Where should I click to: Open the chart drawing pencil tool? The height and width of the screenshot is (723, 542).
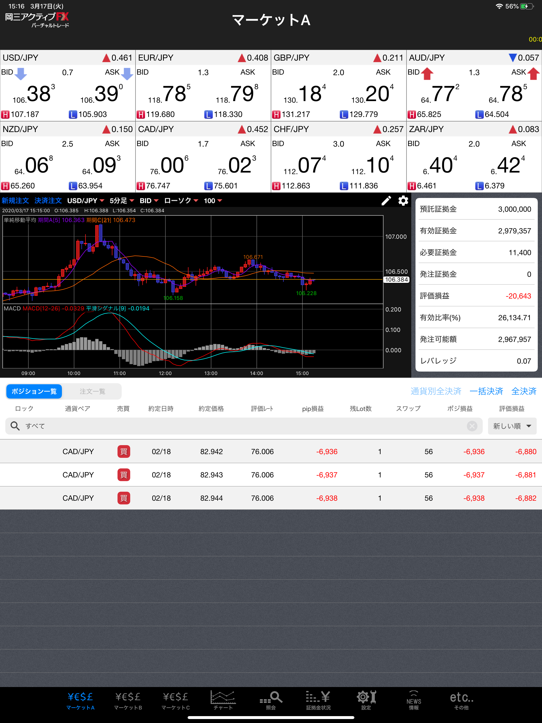click(x=386, y=200)
